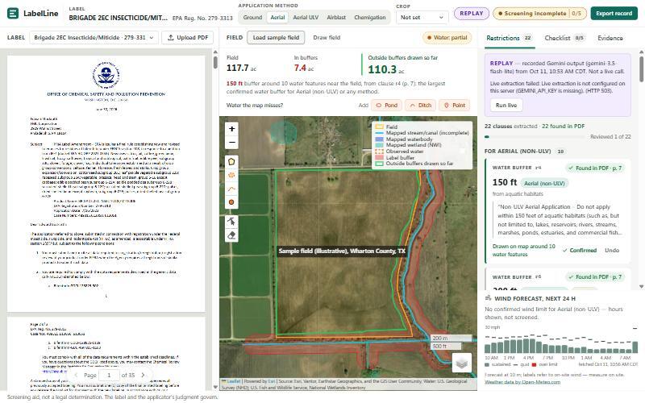The width and height of the screenshot is (645, 403).
Task: Select Ground application method
Action: (252, 17)
